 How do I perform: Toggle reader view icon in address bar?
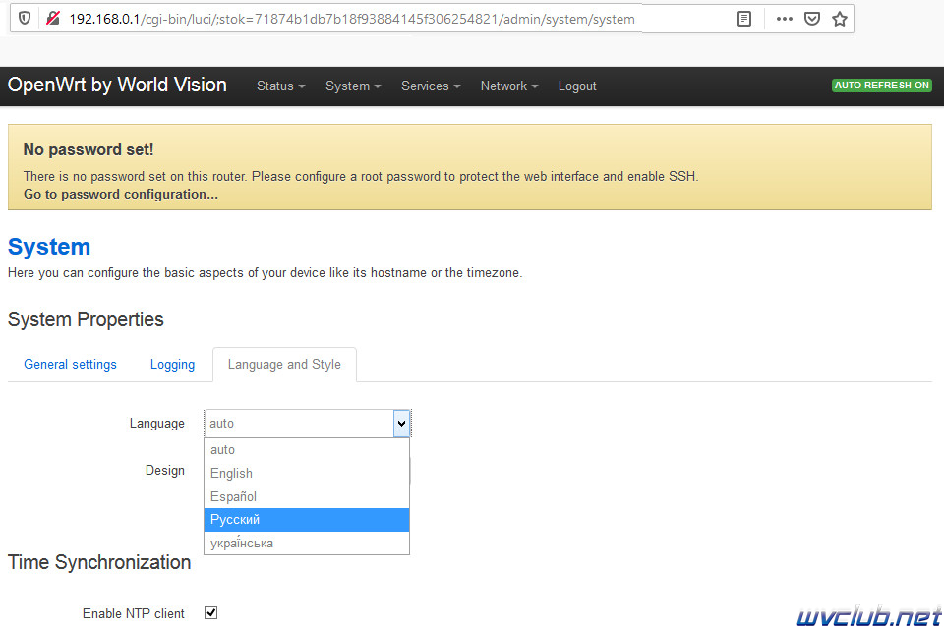pos(744,19)
